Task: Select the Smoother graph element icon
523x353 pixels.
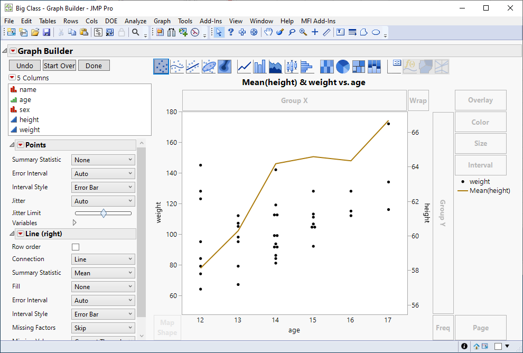Action: (x=177, y=67)
